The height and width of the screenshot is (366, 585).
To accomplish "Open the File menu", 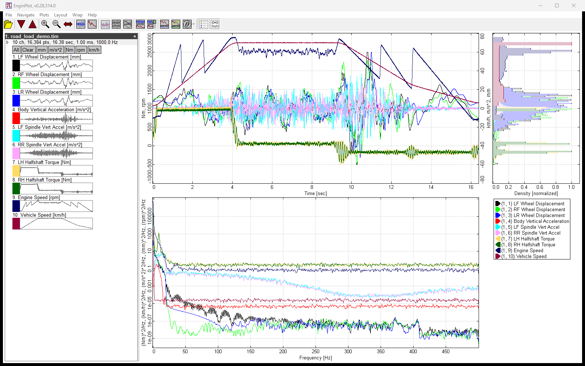I will pos(9,15).
